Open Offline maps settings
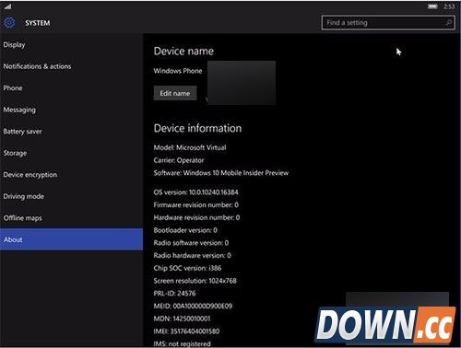 [x=71, y=218]
